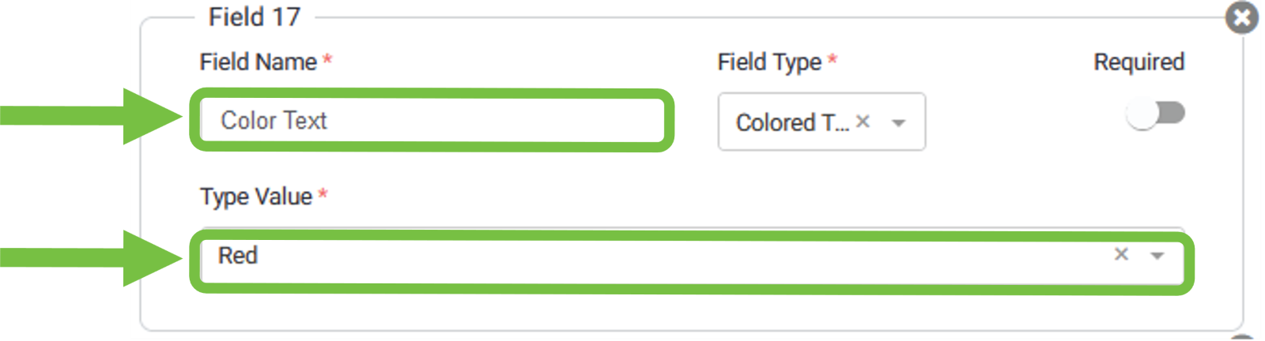
Task: Click the Field Name label
Action: 258,62
